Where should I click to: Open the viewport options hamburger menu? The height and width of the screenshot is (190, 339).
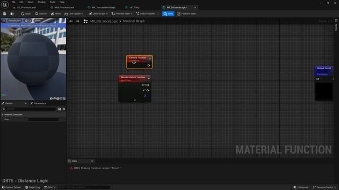[x=4, y=21]
